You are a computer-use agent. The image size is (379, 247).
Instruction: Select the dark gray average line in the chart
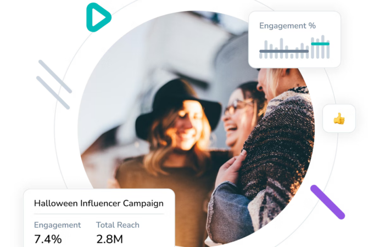[284, 51]
